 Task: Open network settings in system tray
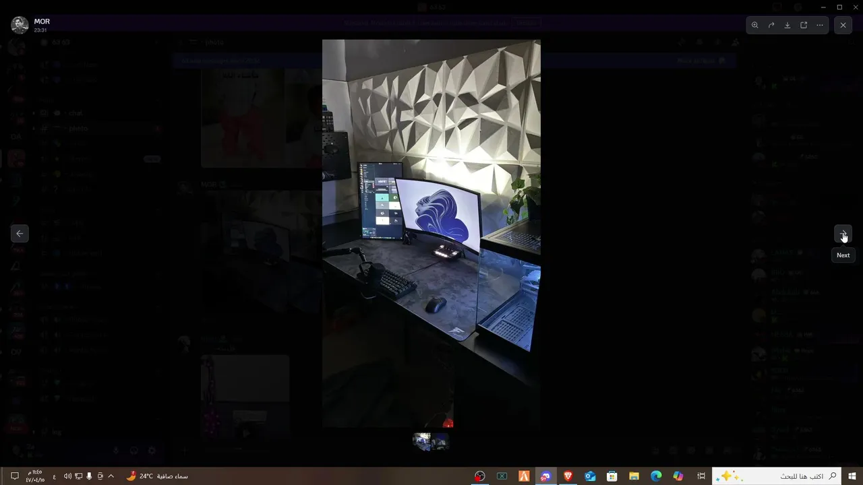point(78,476)
